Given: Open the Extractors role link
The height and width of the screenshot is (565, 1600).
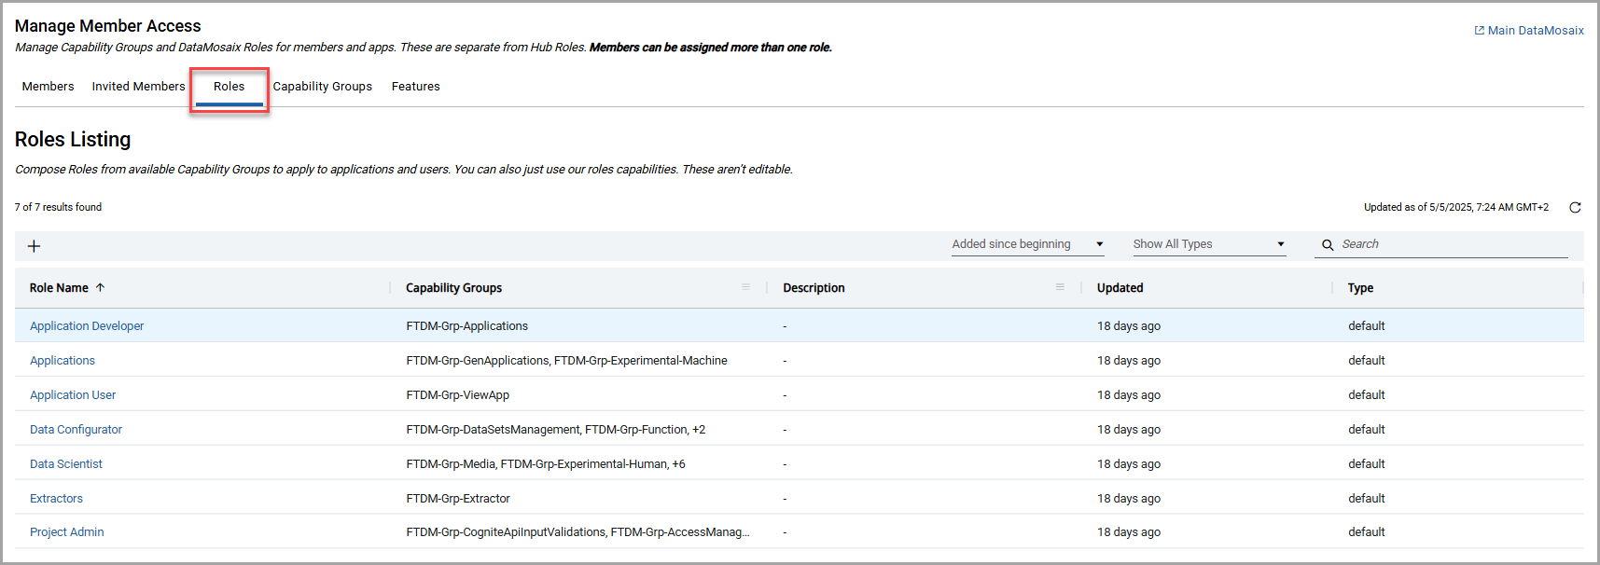Looking at the screenshot, I should (56, 499).
